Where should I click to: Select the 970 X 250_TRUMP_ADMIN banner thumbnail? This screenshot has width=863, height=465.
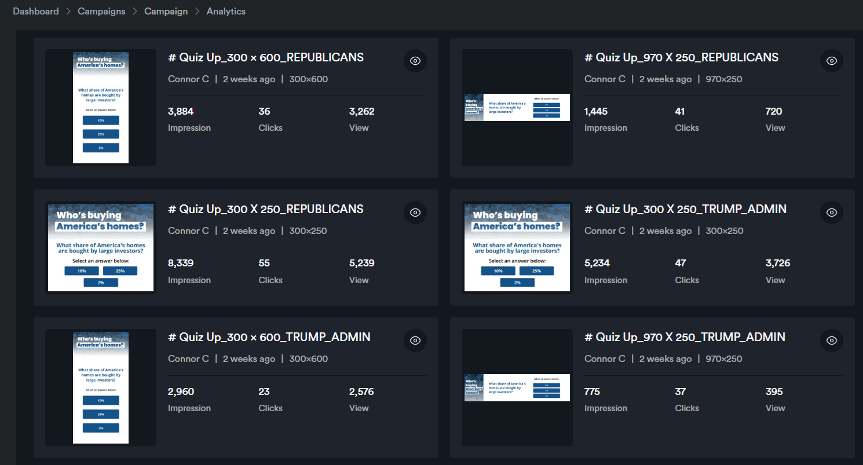pyautogui.click(x=517, y=387)
